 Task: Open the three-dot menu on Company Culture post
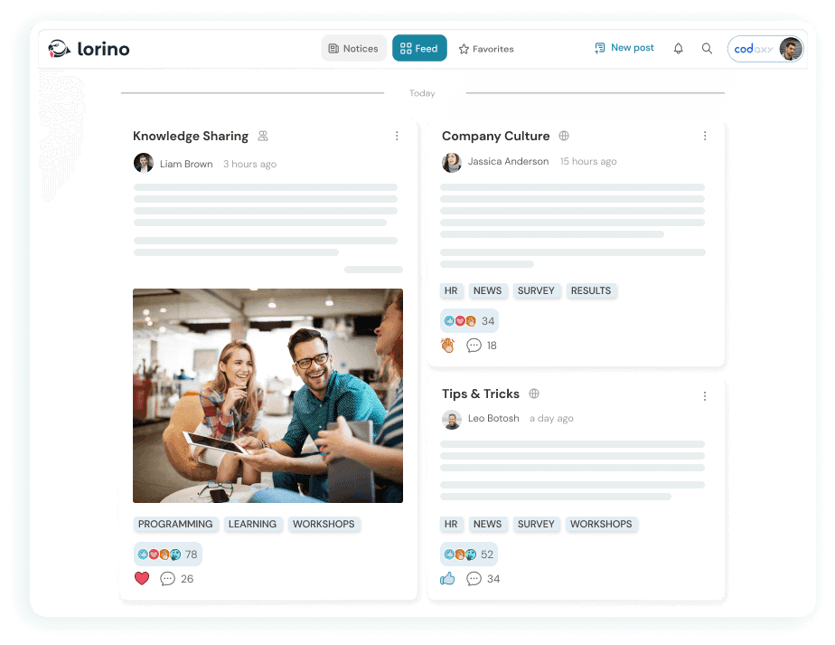[x=705, y=135]
